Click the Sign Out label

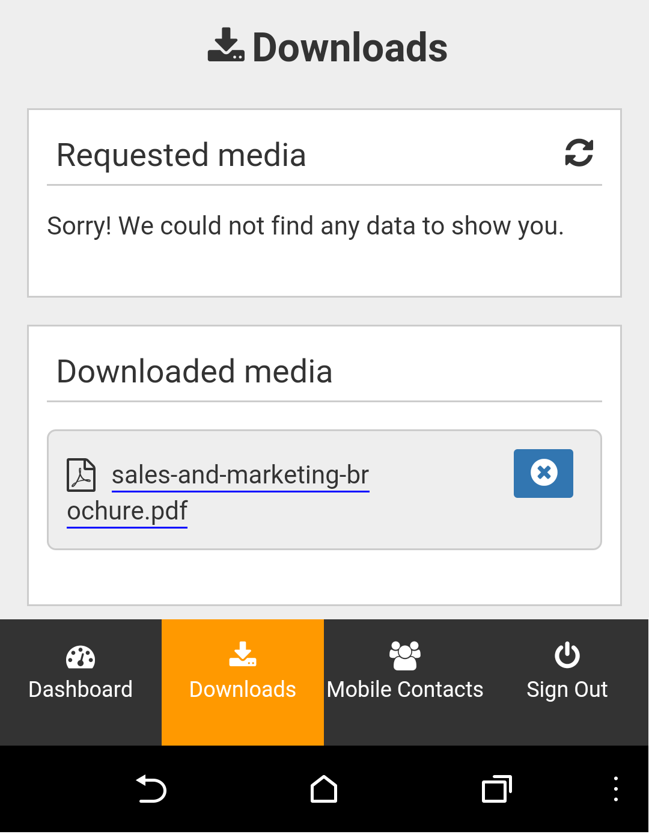coord(567,689)
